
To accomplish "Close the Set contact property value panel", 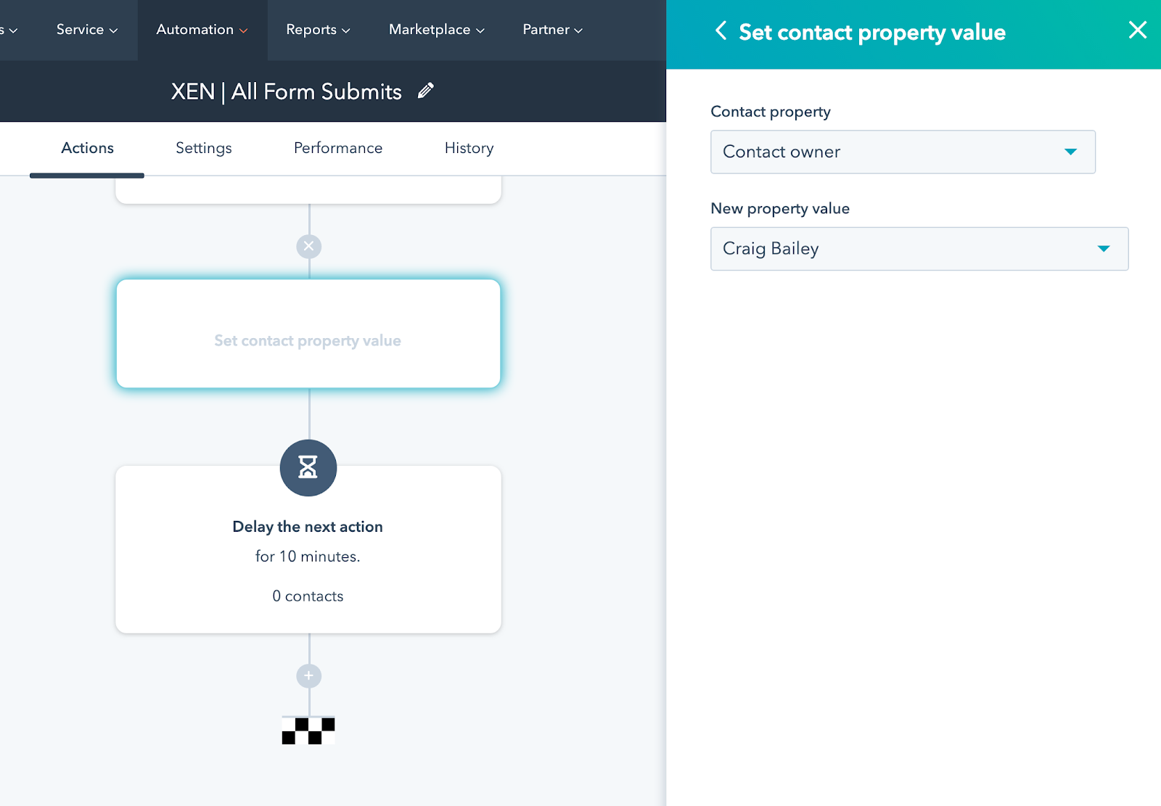I will 1137,30.
